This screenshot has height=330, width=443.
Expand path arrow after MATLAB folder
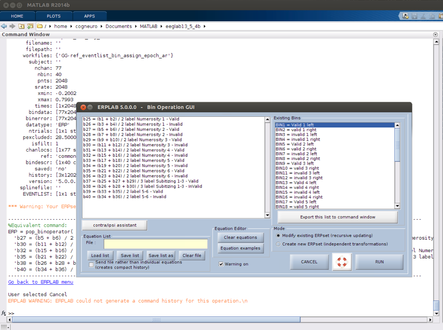coord(161,26)
